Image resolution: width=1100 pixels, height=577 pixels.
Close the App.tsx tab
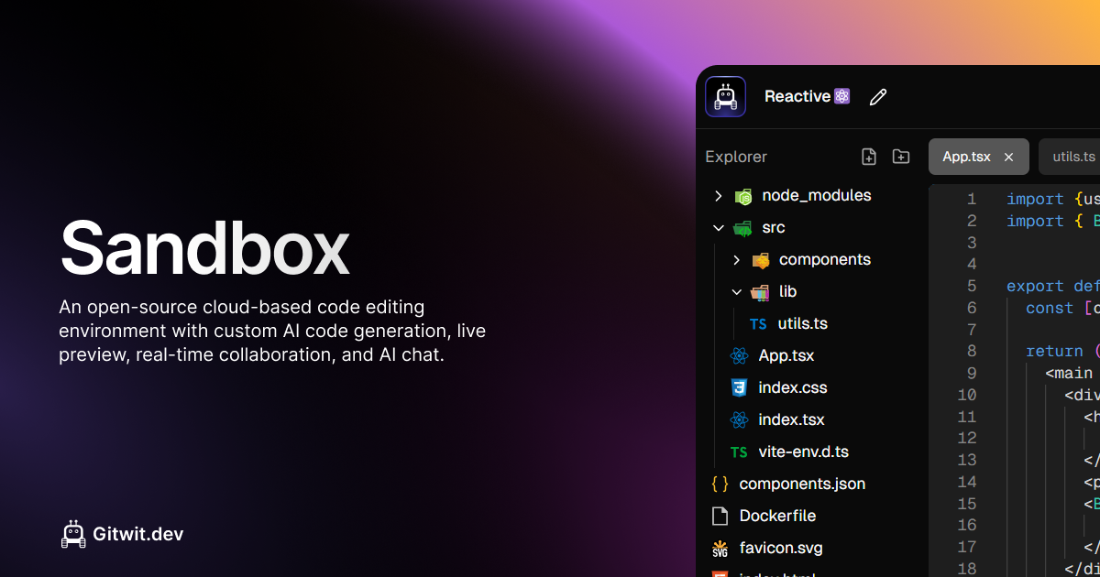click(x=1008, y=157)
